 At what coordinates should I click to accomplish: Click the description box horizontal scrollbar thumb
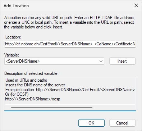click(x=52, y=108)
